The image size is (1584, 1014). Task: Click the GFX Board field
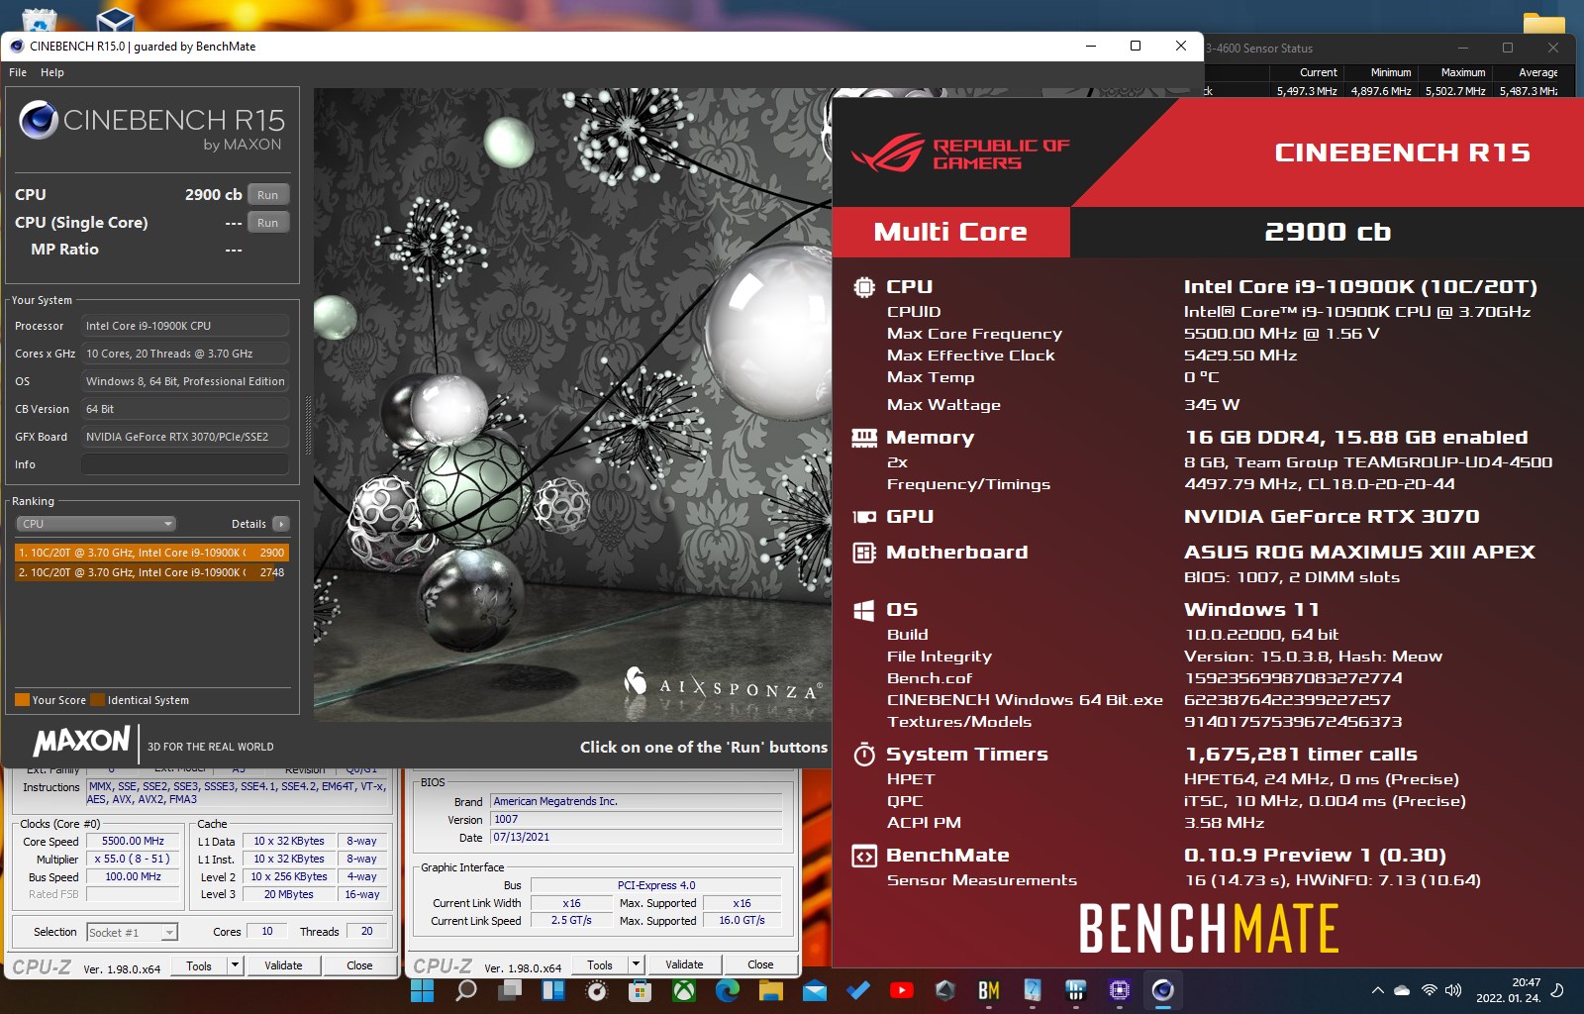coord(185,437)
